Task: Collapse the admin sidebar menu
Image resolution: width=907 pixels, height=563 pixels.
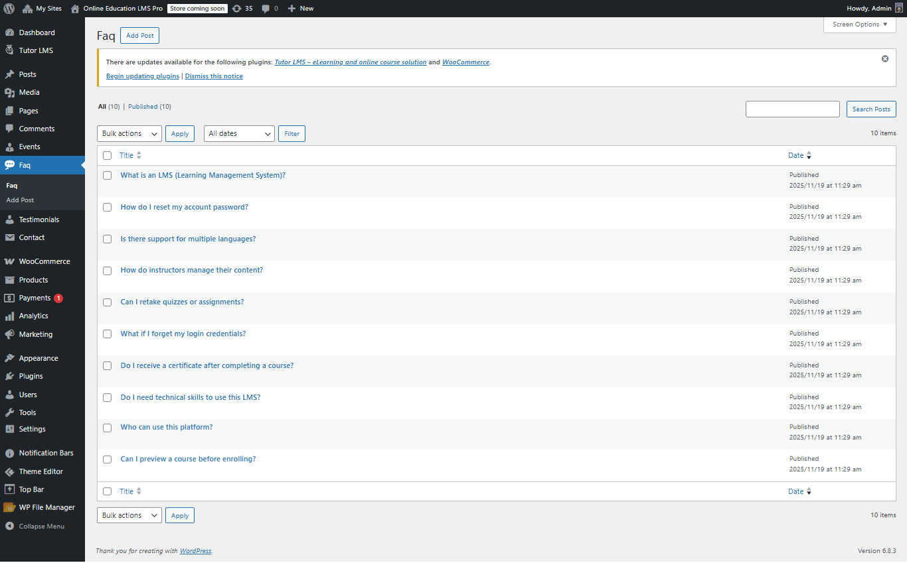Action: point(41,526)
